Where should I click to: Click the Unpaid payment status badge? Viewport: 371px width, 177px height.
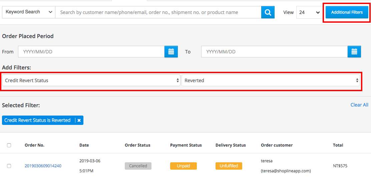point(183,166)
